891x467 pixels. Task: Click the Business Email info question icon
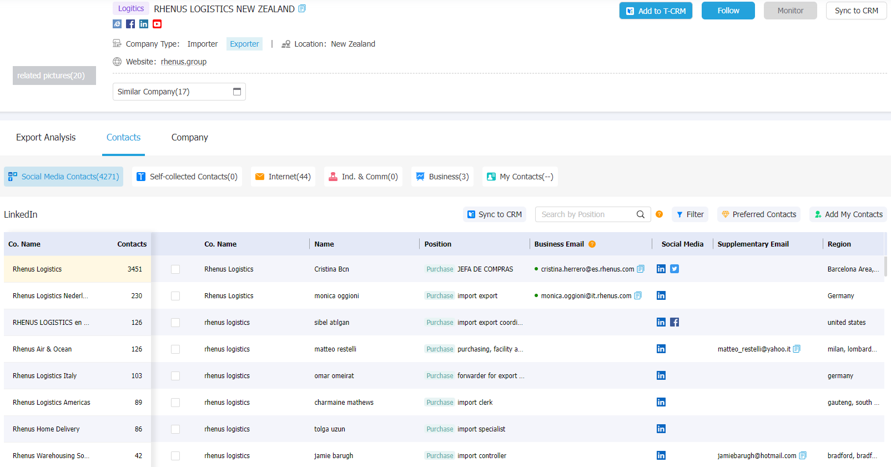[x=592, y=244]
